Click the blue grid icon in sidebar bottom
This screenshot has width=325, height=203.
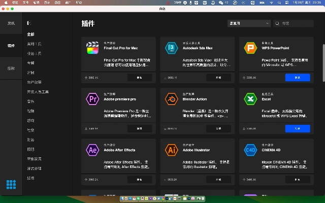point(11,185)
